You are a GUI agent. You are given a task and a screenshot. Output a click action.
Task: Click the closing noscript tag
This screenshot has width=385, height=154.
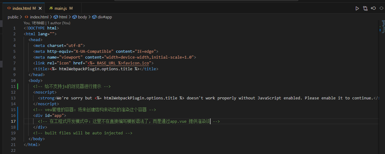pos(46,104)
